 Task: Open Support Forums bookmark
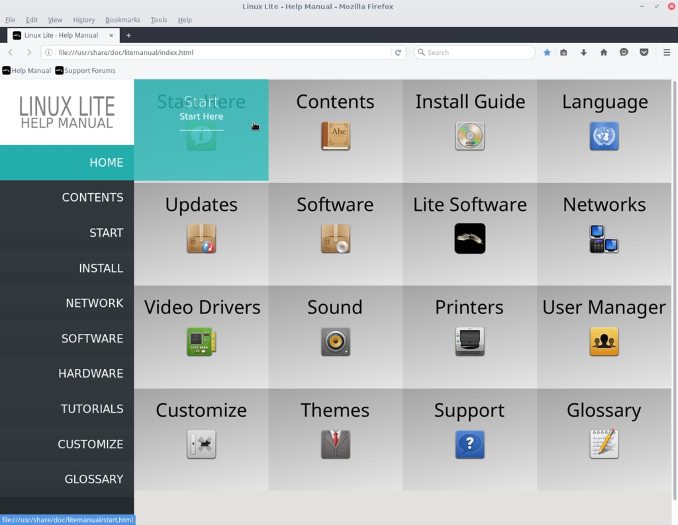85,70
